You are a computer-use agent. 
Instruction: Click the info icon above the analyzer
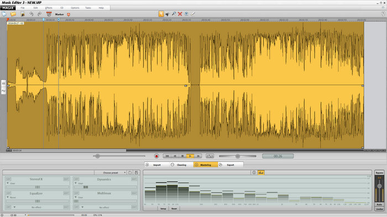(x=254, y=172)
